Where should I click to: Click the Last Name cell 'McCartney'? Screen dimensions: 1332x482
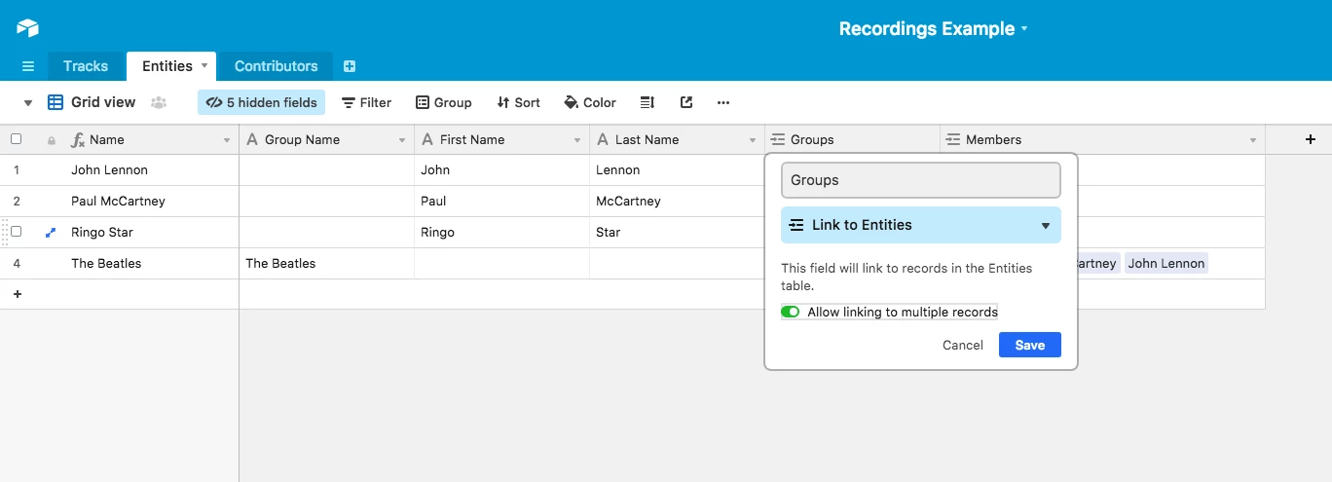(x=678, y=201)
